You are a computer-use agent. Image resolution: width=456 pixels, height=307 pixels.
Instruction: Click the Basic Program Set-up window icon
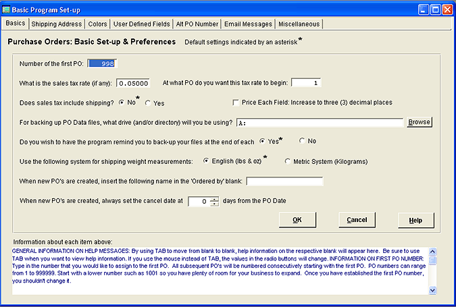click(6, 9)
